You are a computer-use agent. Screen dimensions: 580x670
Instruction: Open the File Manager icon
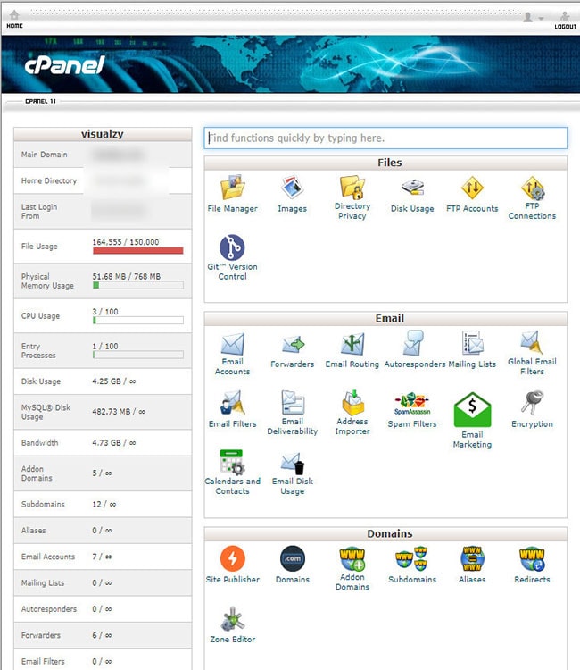[233, 188]
